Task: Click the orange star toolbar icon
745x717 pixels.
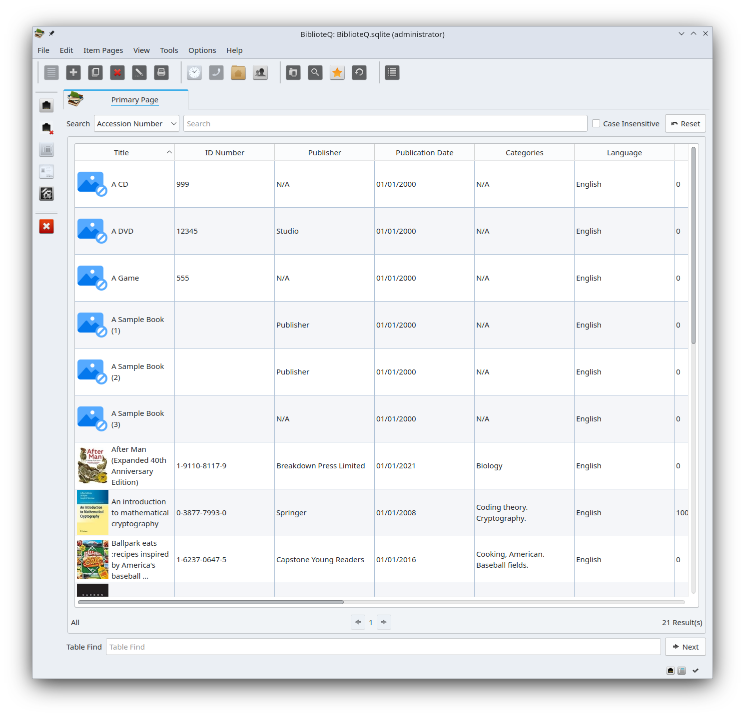Action: click(337, 73)
